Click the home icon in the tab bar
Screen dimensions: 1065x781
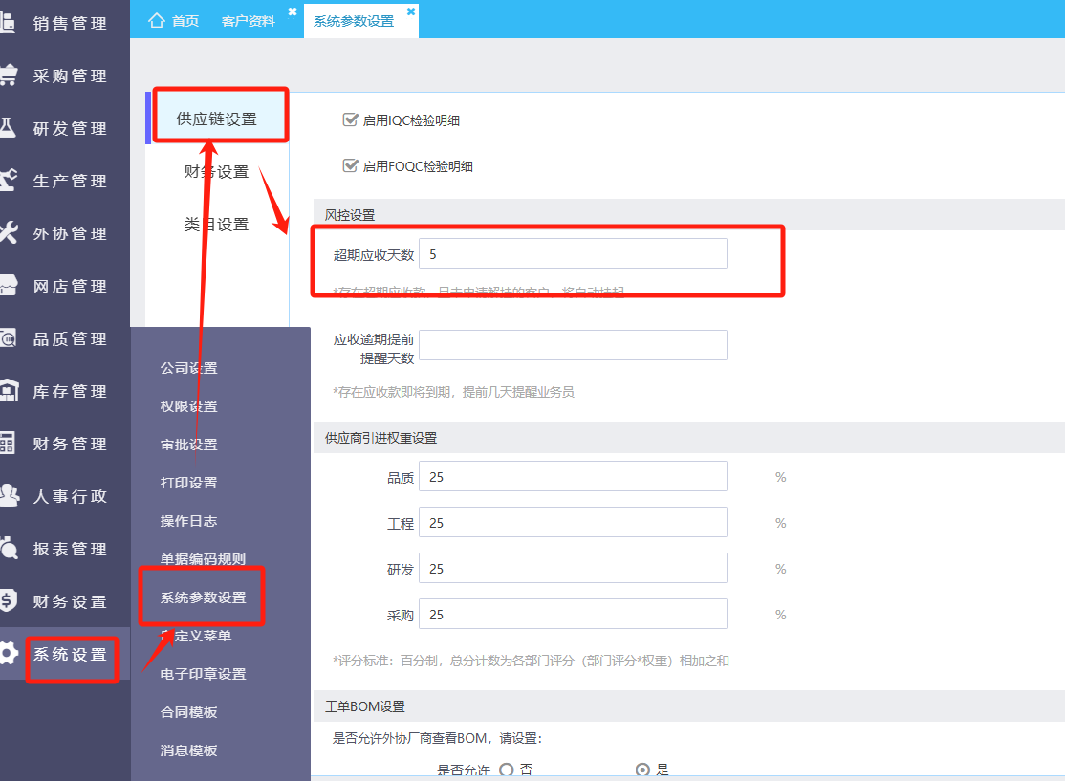(x=156, y=20)
